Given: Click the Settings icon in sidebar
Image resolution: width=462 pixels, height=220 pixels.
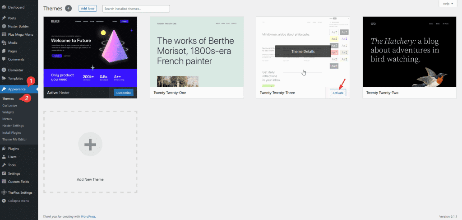Looking at the screenshot, I should 4,173.
